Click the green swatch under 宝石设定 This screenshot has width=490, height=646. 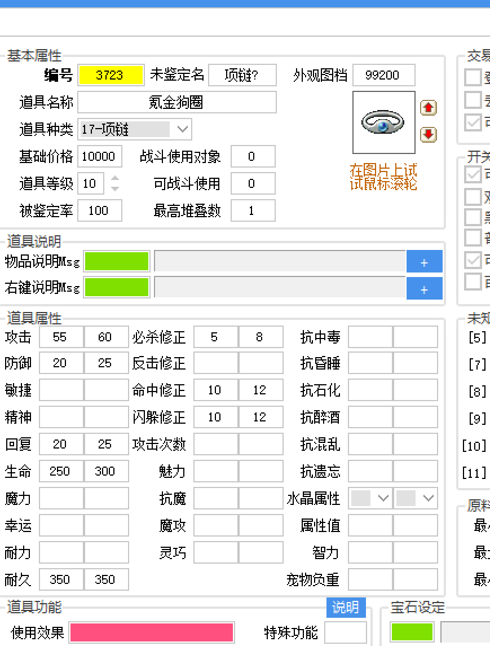412,632
